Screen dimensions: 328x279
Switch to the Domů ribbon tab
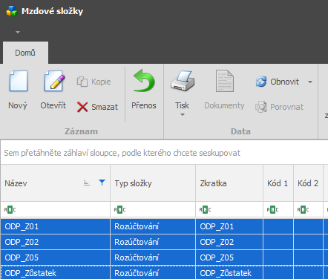pyautogui.click(x=25, y=53)
